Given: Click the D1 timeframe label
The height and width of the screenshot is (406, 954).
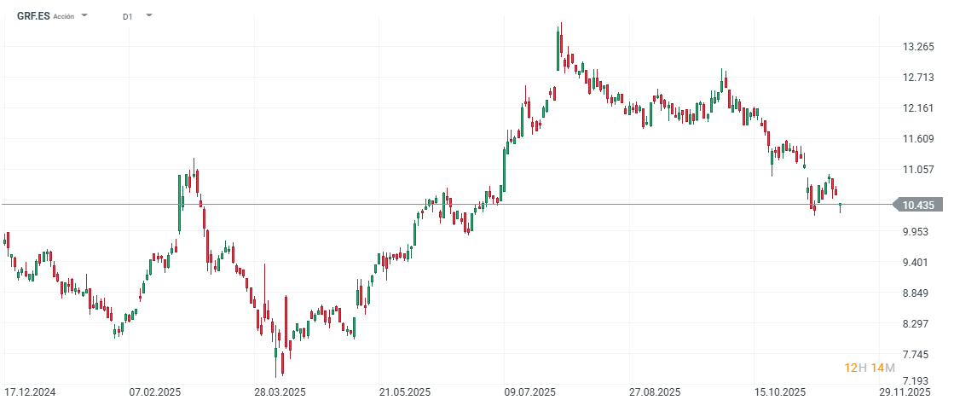Looking at the screenshot, I should [128, 16].
